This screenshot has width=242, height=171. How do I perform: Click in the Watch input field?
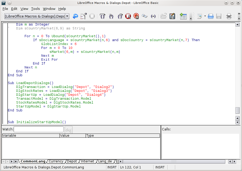[39, 129]
